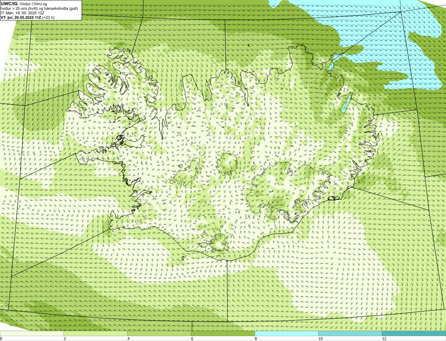Click the medium green 4–6 colorbar segment
Screen dimensions: 446x341
[160, 334]
